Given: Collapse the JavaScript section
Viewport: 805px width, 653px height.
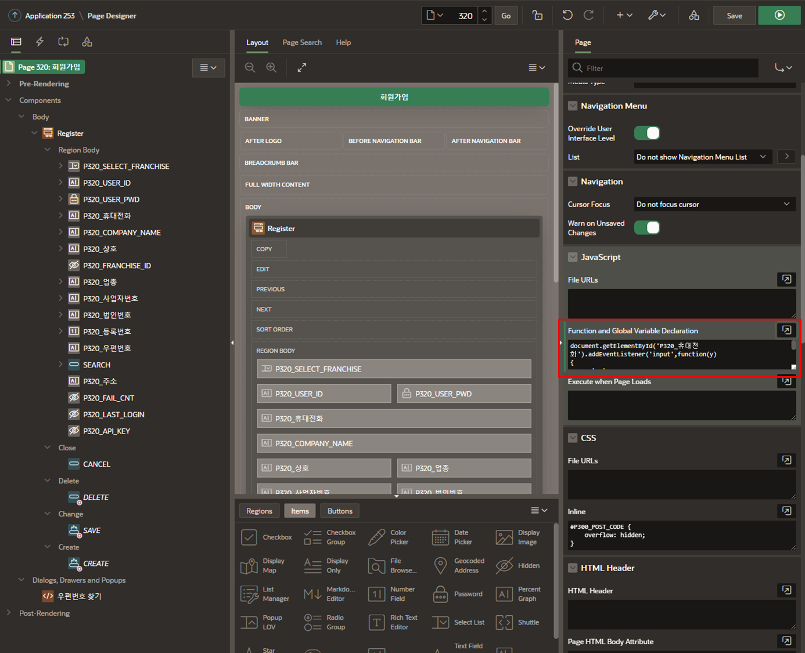Looking at the screenshot, I should coord(573,257).
